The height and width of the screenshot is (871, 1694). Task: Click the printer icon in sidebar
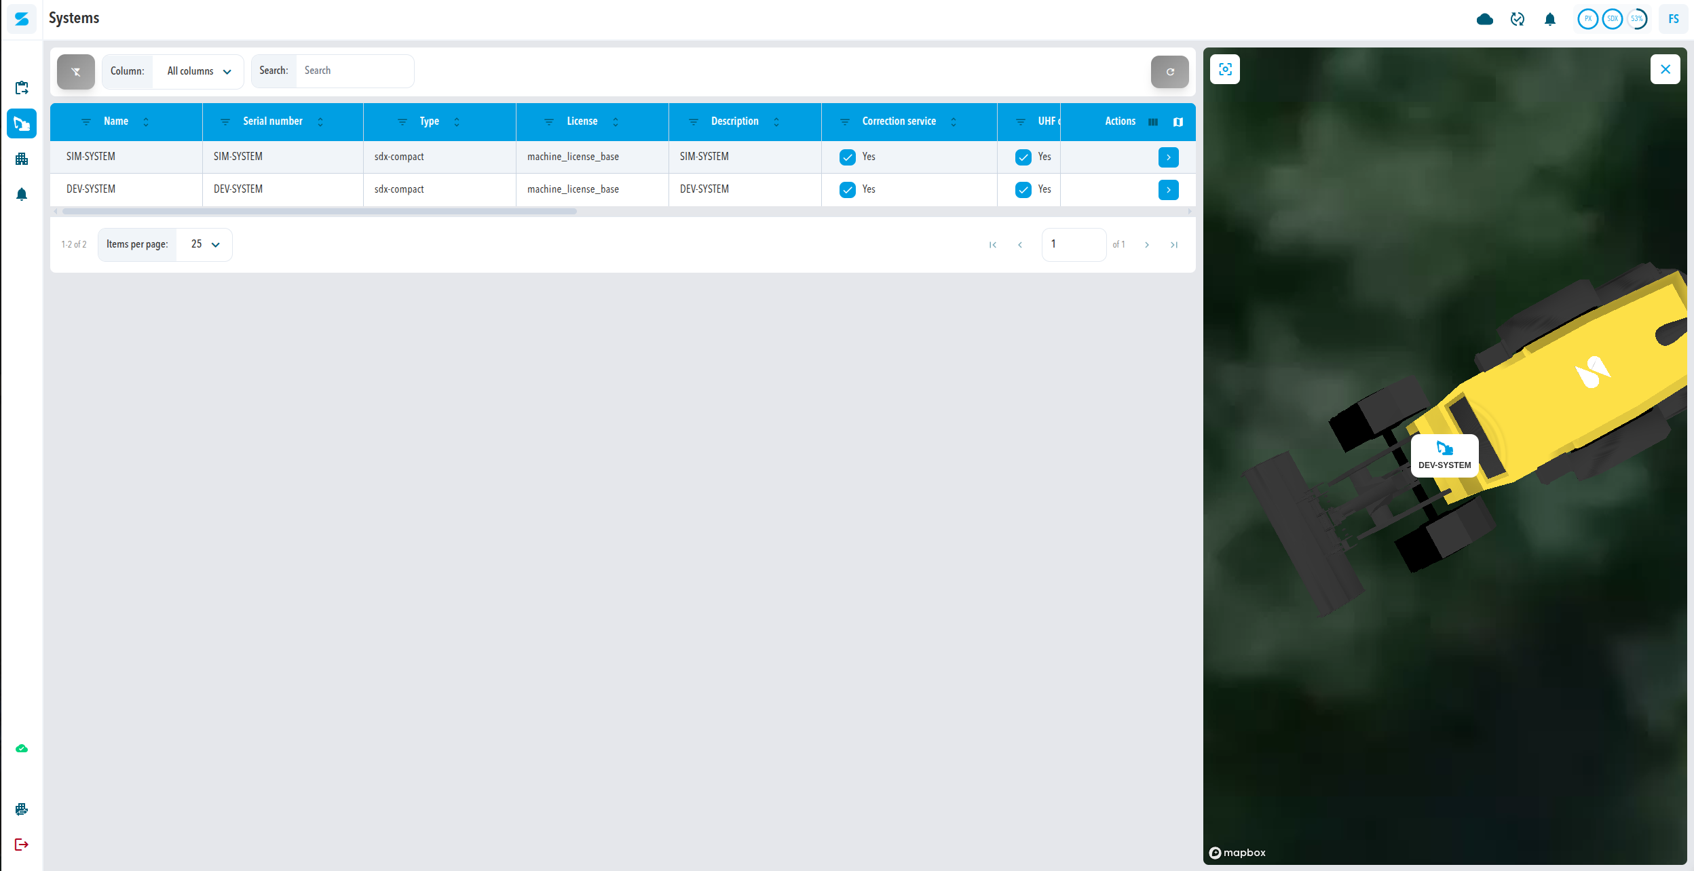[x=22, y=809]
